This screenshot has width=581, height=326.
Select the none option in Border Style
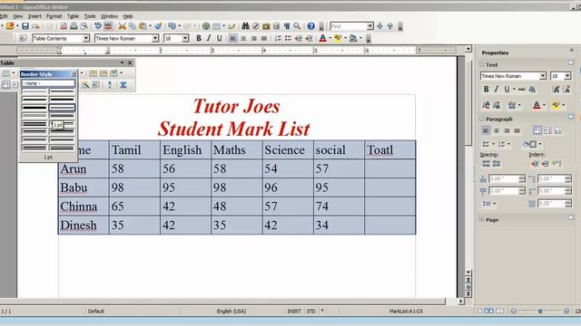48,83
